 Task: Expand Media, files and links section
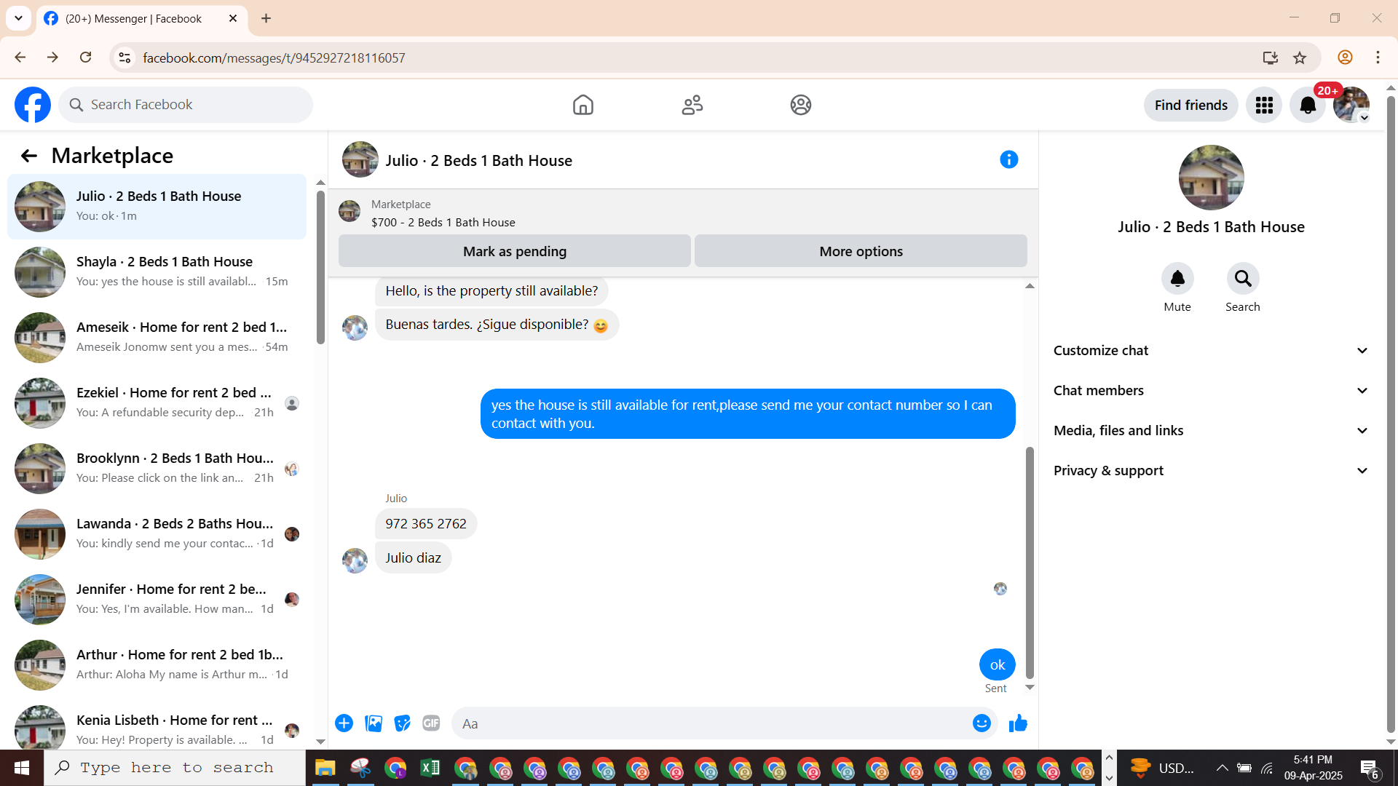pos(1211,431)
